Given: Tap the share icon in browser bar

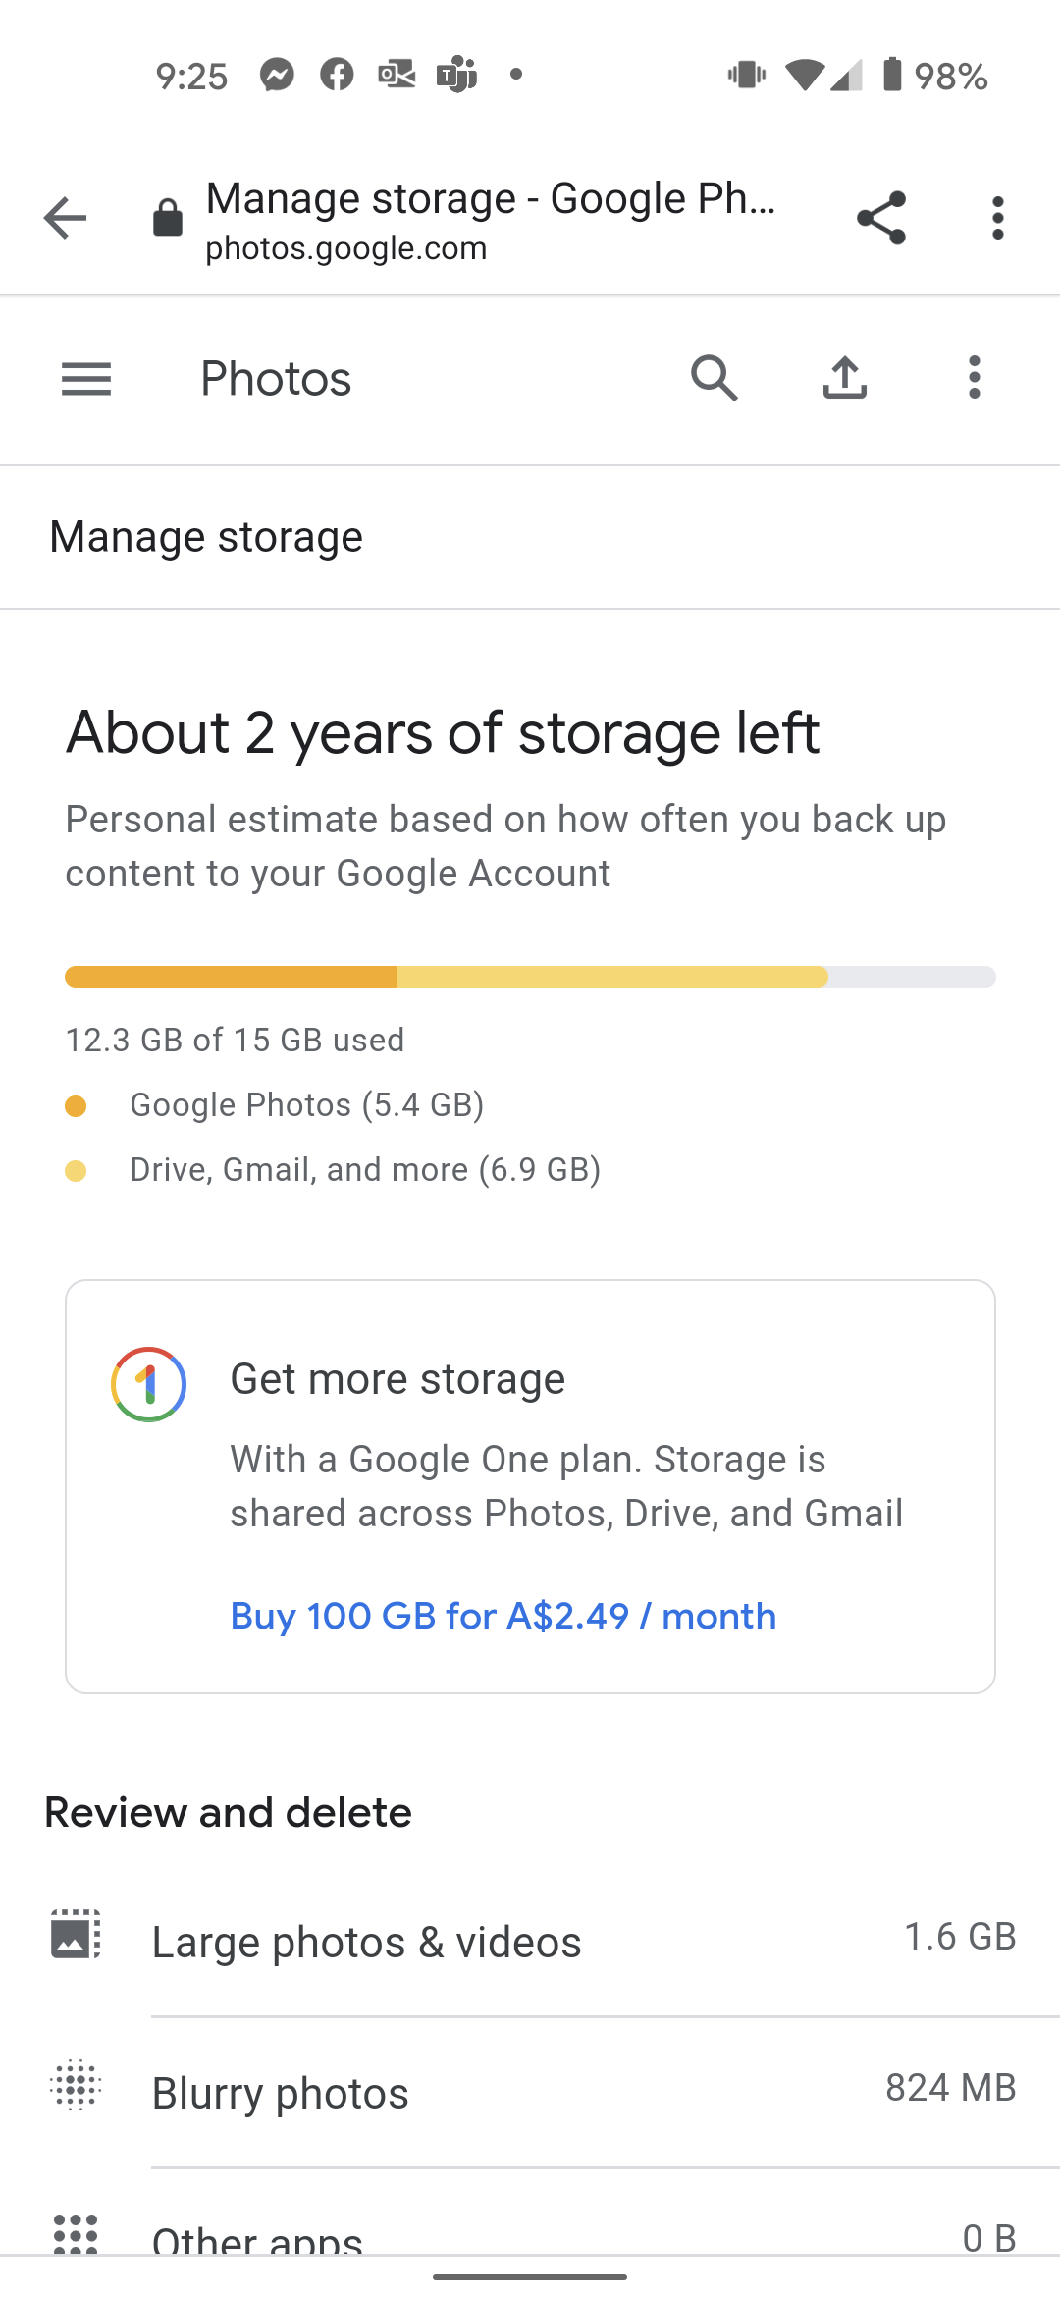Looking at the screenshot, I should click(x=880, y=218).
